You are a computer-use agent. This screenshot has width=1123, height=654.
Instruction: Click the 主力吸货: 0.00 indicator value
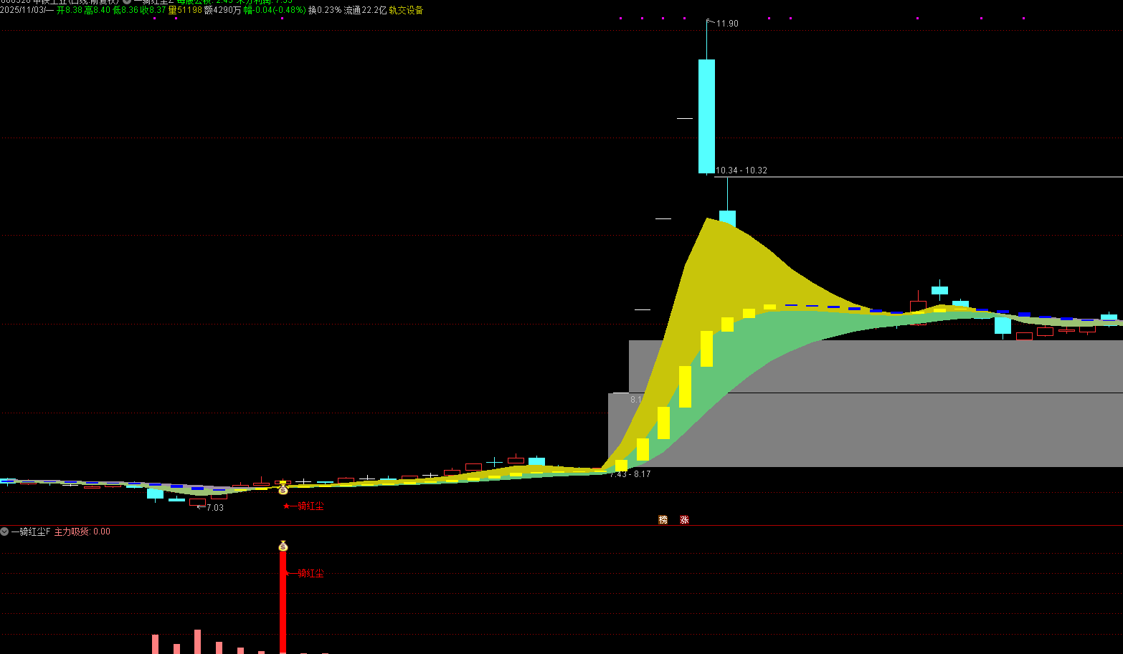click(82, 532)
